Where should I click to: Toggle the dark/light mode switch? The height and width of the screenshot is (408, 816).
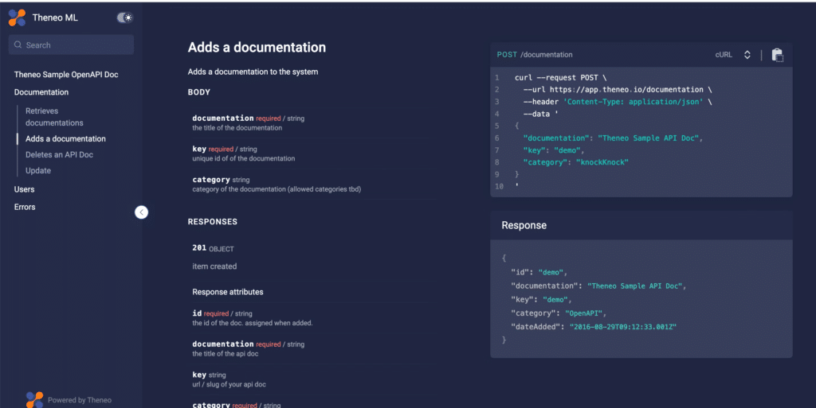[x=124, y=17]
